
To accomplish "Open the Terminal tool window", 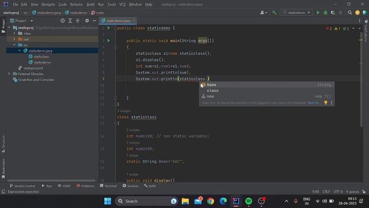I will (108, 186).
